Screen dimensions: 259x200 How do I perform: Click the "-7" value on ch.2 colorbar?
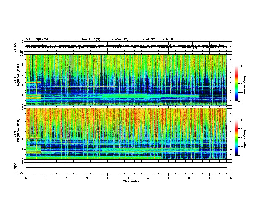click(241, 155)
